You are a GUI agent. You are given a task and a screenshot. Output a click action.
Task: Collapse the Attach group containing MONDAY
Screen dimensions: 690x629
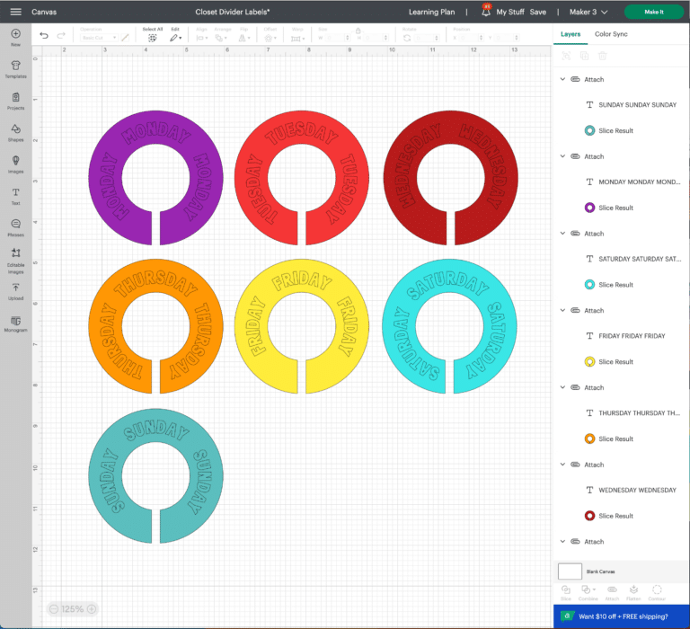tap(563, 156)
